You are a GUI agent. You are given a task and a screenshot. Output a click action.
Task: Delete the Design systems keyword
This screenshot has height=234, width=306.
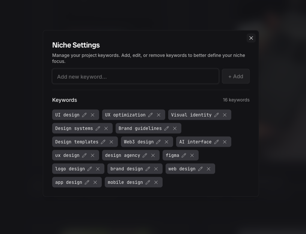(x=106, y=128)
